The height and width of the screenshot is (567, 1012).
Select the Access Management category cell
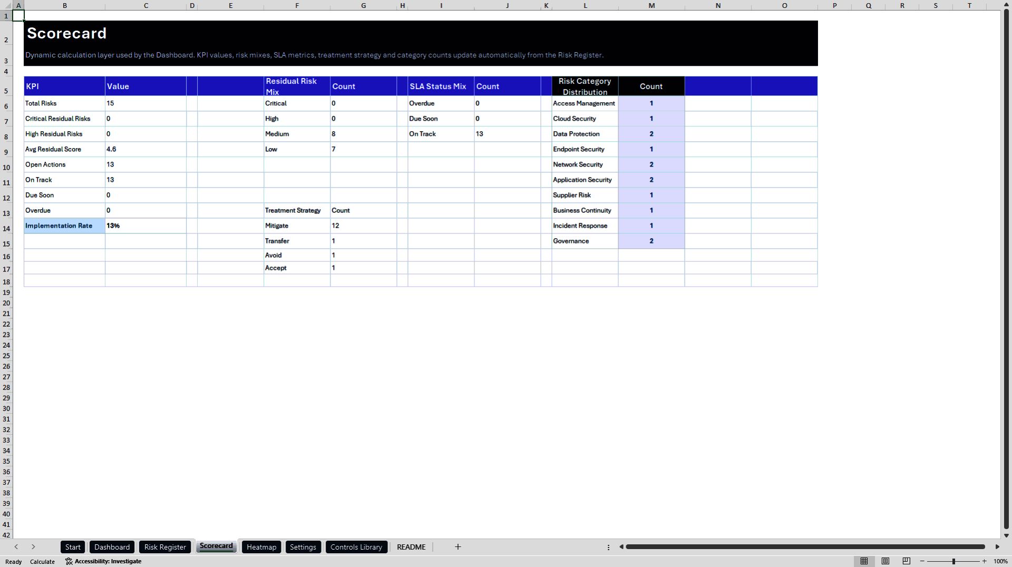[x=585, y=103]
